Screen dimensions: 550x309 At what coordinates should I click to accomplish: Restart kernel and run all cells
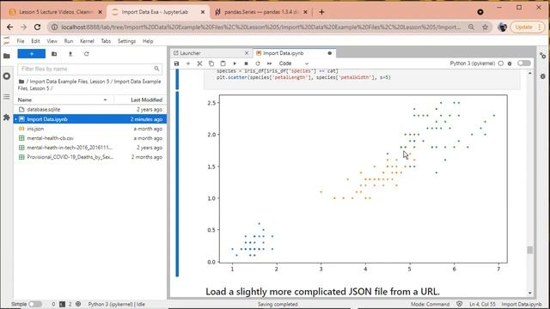tap(269, 64)
